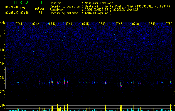Select observer name Masayuki Kobayashi
Viewport: 175px width, 111px height.
pos(100,3)
